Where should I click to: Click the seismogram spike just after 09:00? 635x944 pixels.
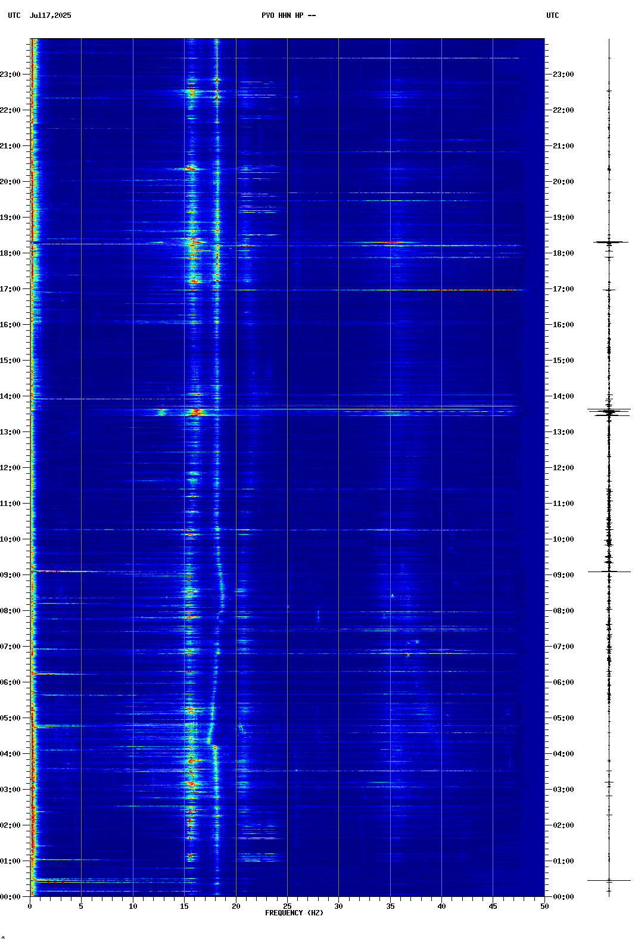tap(609, 572)
